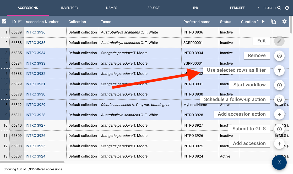Open table settings gear icon
The width and height of the screenshot is (293, 174).
click(x=284, y=21)
